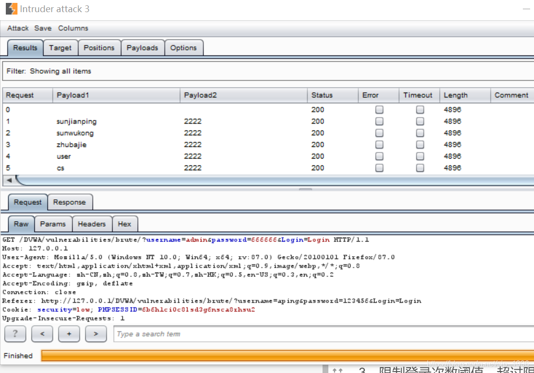Image resolution: width=534 pixels, height=373 pixels.
Task: Switch to the Results tab
Action: pos(25,48)
